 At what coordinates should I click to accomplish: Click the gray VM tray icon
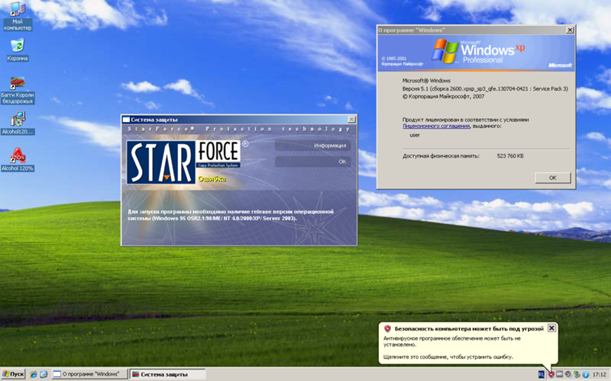click(x=560, y=374)
